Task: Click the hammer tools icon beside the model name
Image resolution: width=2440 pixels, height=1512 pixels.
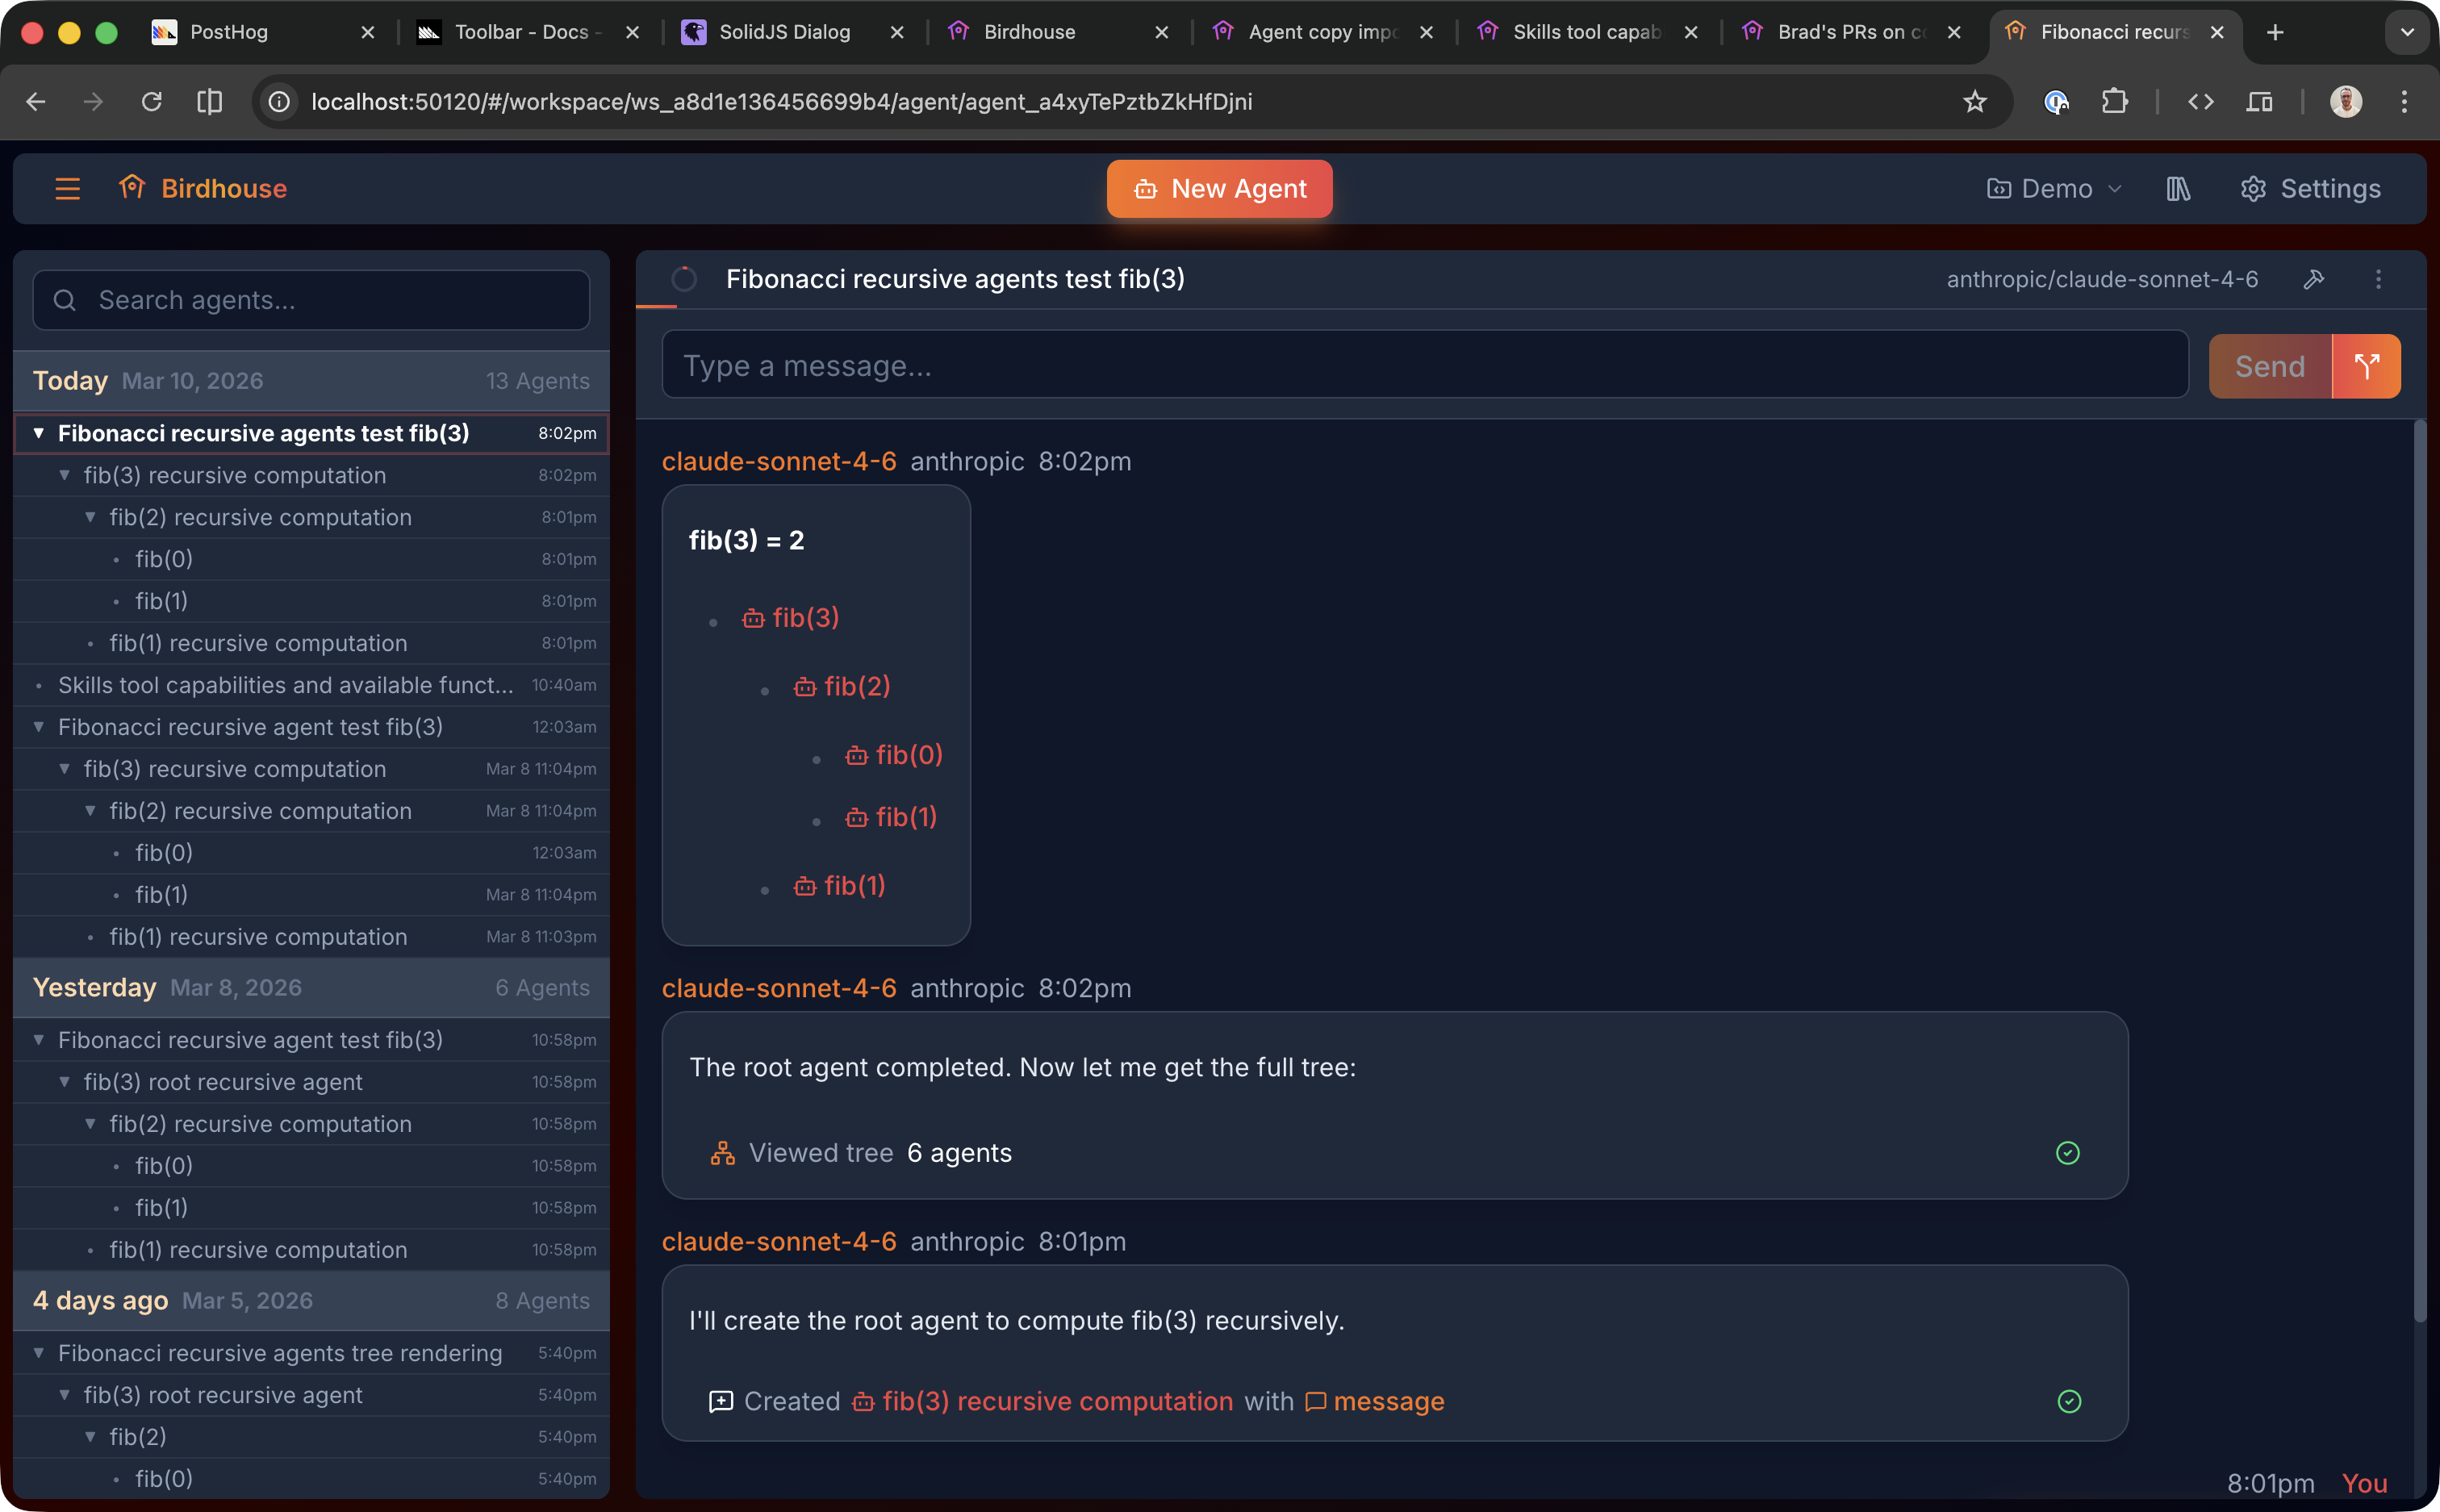Action: tap(2314, 279)
